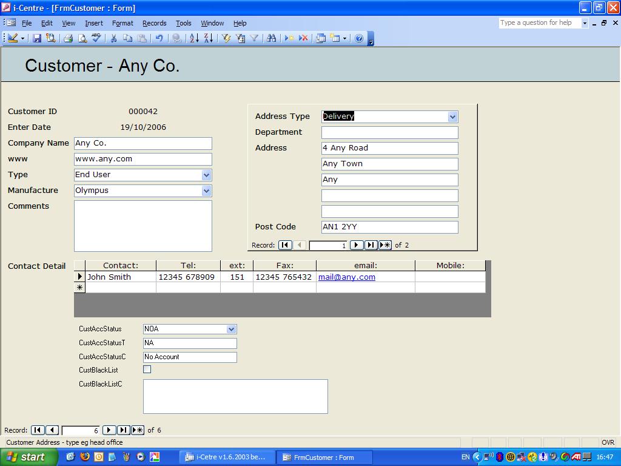Open Filter By Form icon

[240, 38]
